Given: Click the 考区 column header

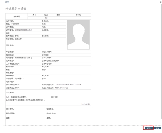Looking at the screenshot, I should tap(35, 15).
